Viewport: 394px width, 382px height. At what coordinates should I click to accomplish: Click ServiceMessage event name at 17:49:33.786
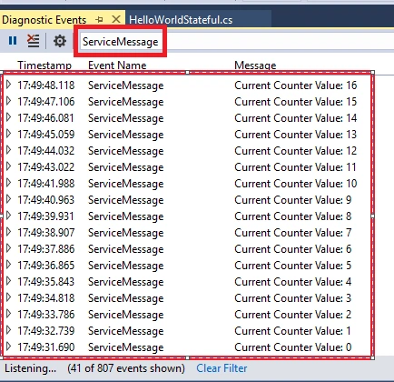tap(126, 315)
